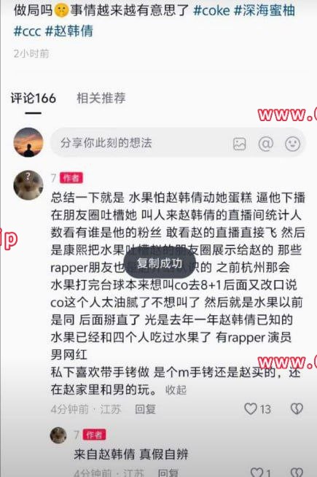Collapse the comment via 收起
This screenshot has height=477, width=317.
point(176,390)
